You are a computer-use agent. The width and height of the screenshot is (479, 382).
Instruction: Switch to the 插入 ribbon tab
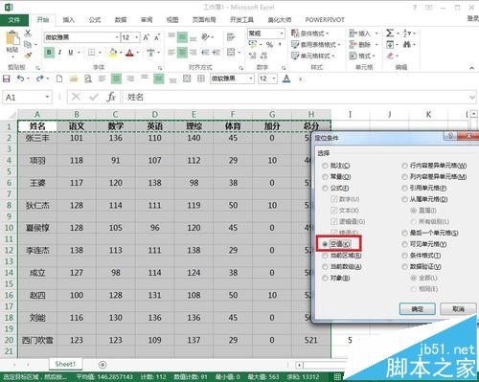click(69, 20)
